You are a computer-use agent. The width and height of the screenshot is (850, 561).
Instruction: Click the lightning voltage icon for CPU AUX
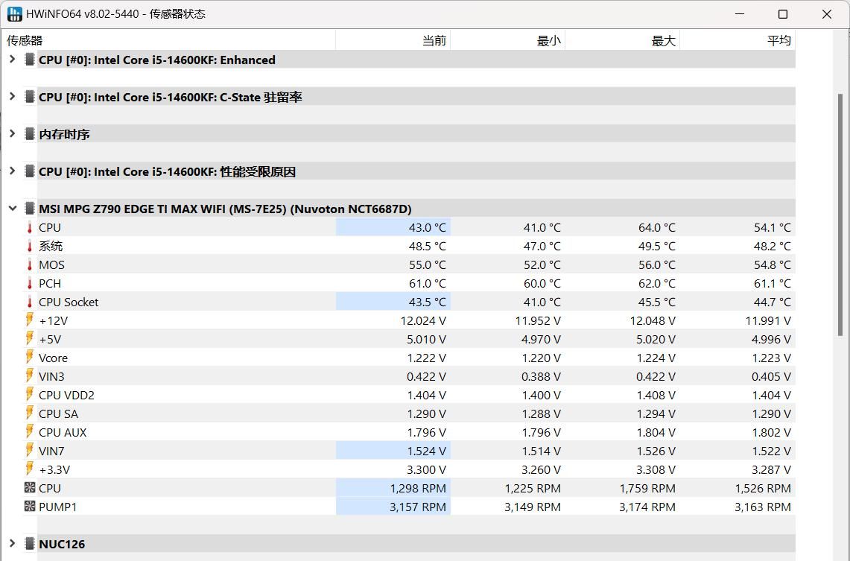pyautogui.click(x=30, y=431)
